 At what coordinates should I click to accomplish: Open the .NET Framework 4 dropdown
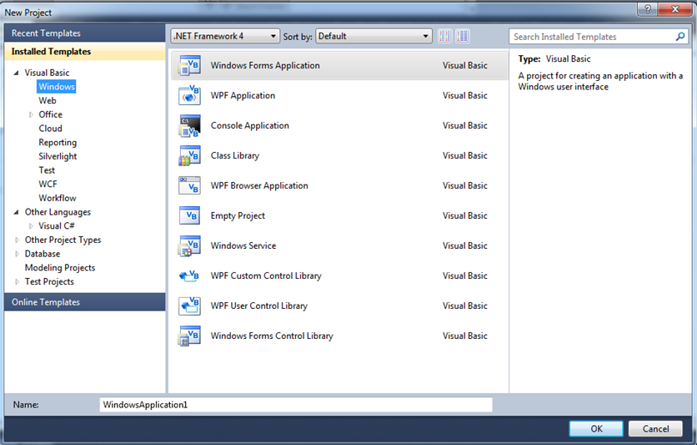(x=225, y=36)
